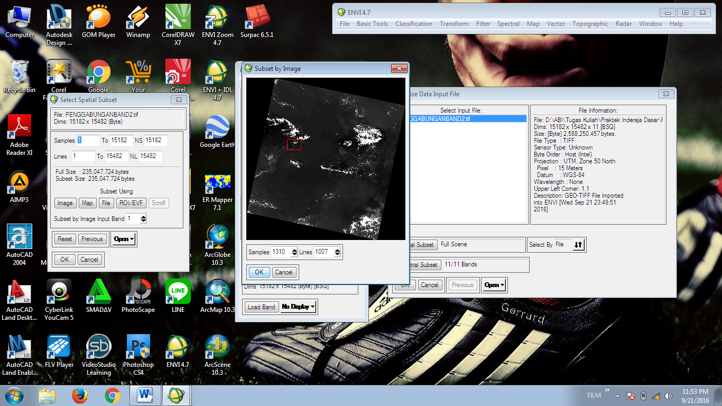The image size is (722, 406).
Task: Open Windows Start menu
Action: [x=14, y=395]
